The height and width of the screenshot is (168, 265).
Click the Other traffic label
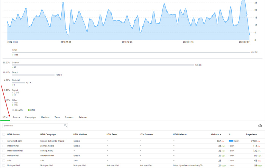point(15,100)
